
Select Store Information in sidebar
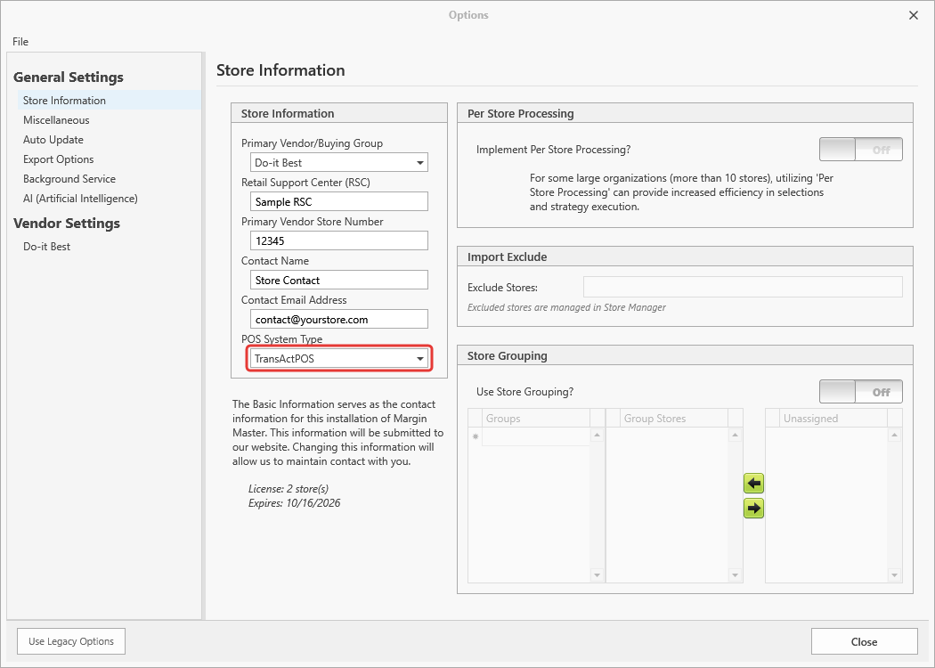[110, 100]
